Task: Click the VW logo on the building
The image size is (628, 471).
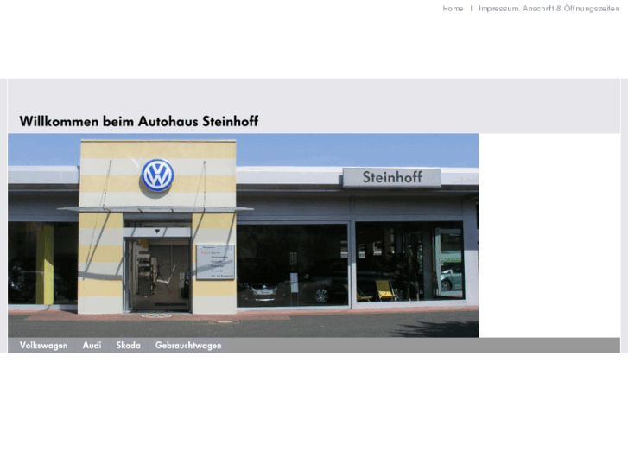Action: click(158, 175)
